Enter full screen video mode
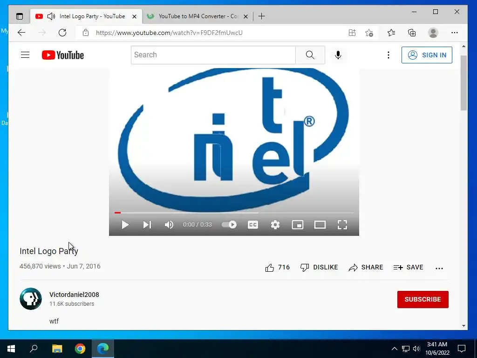 click(x=342, y=225)
